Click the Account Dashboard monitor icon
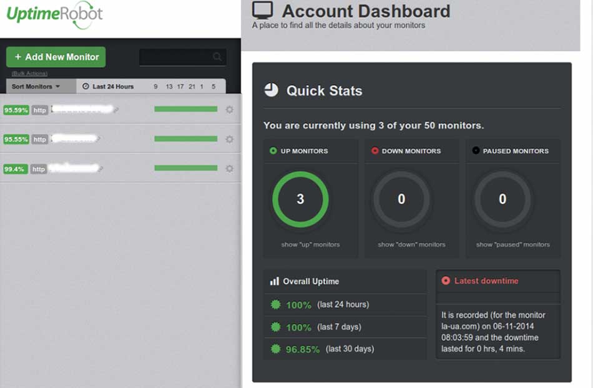This screenshot has height=388, width=593. [x=262, y=11]
